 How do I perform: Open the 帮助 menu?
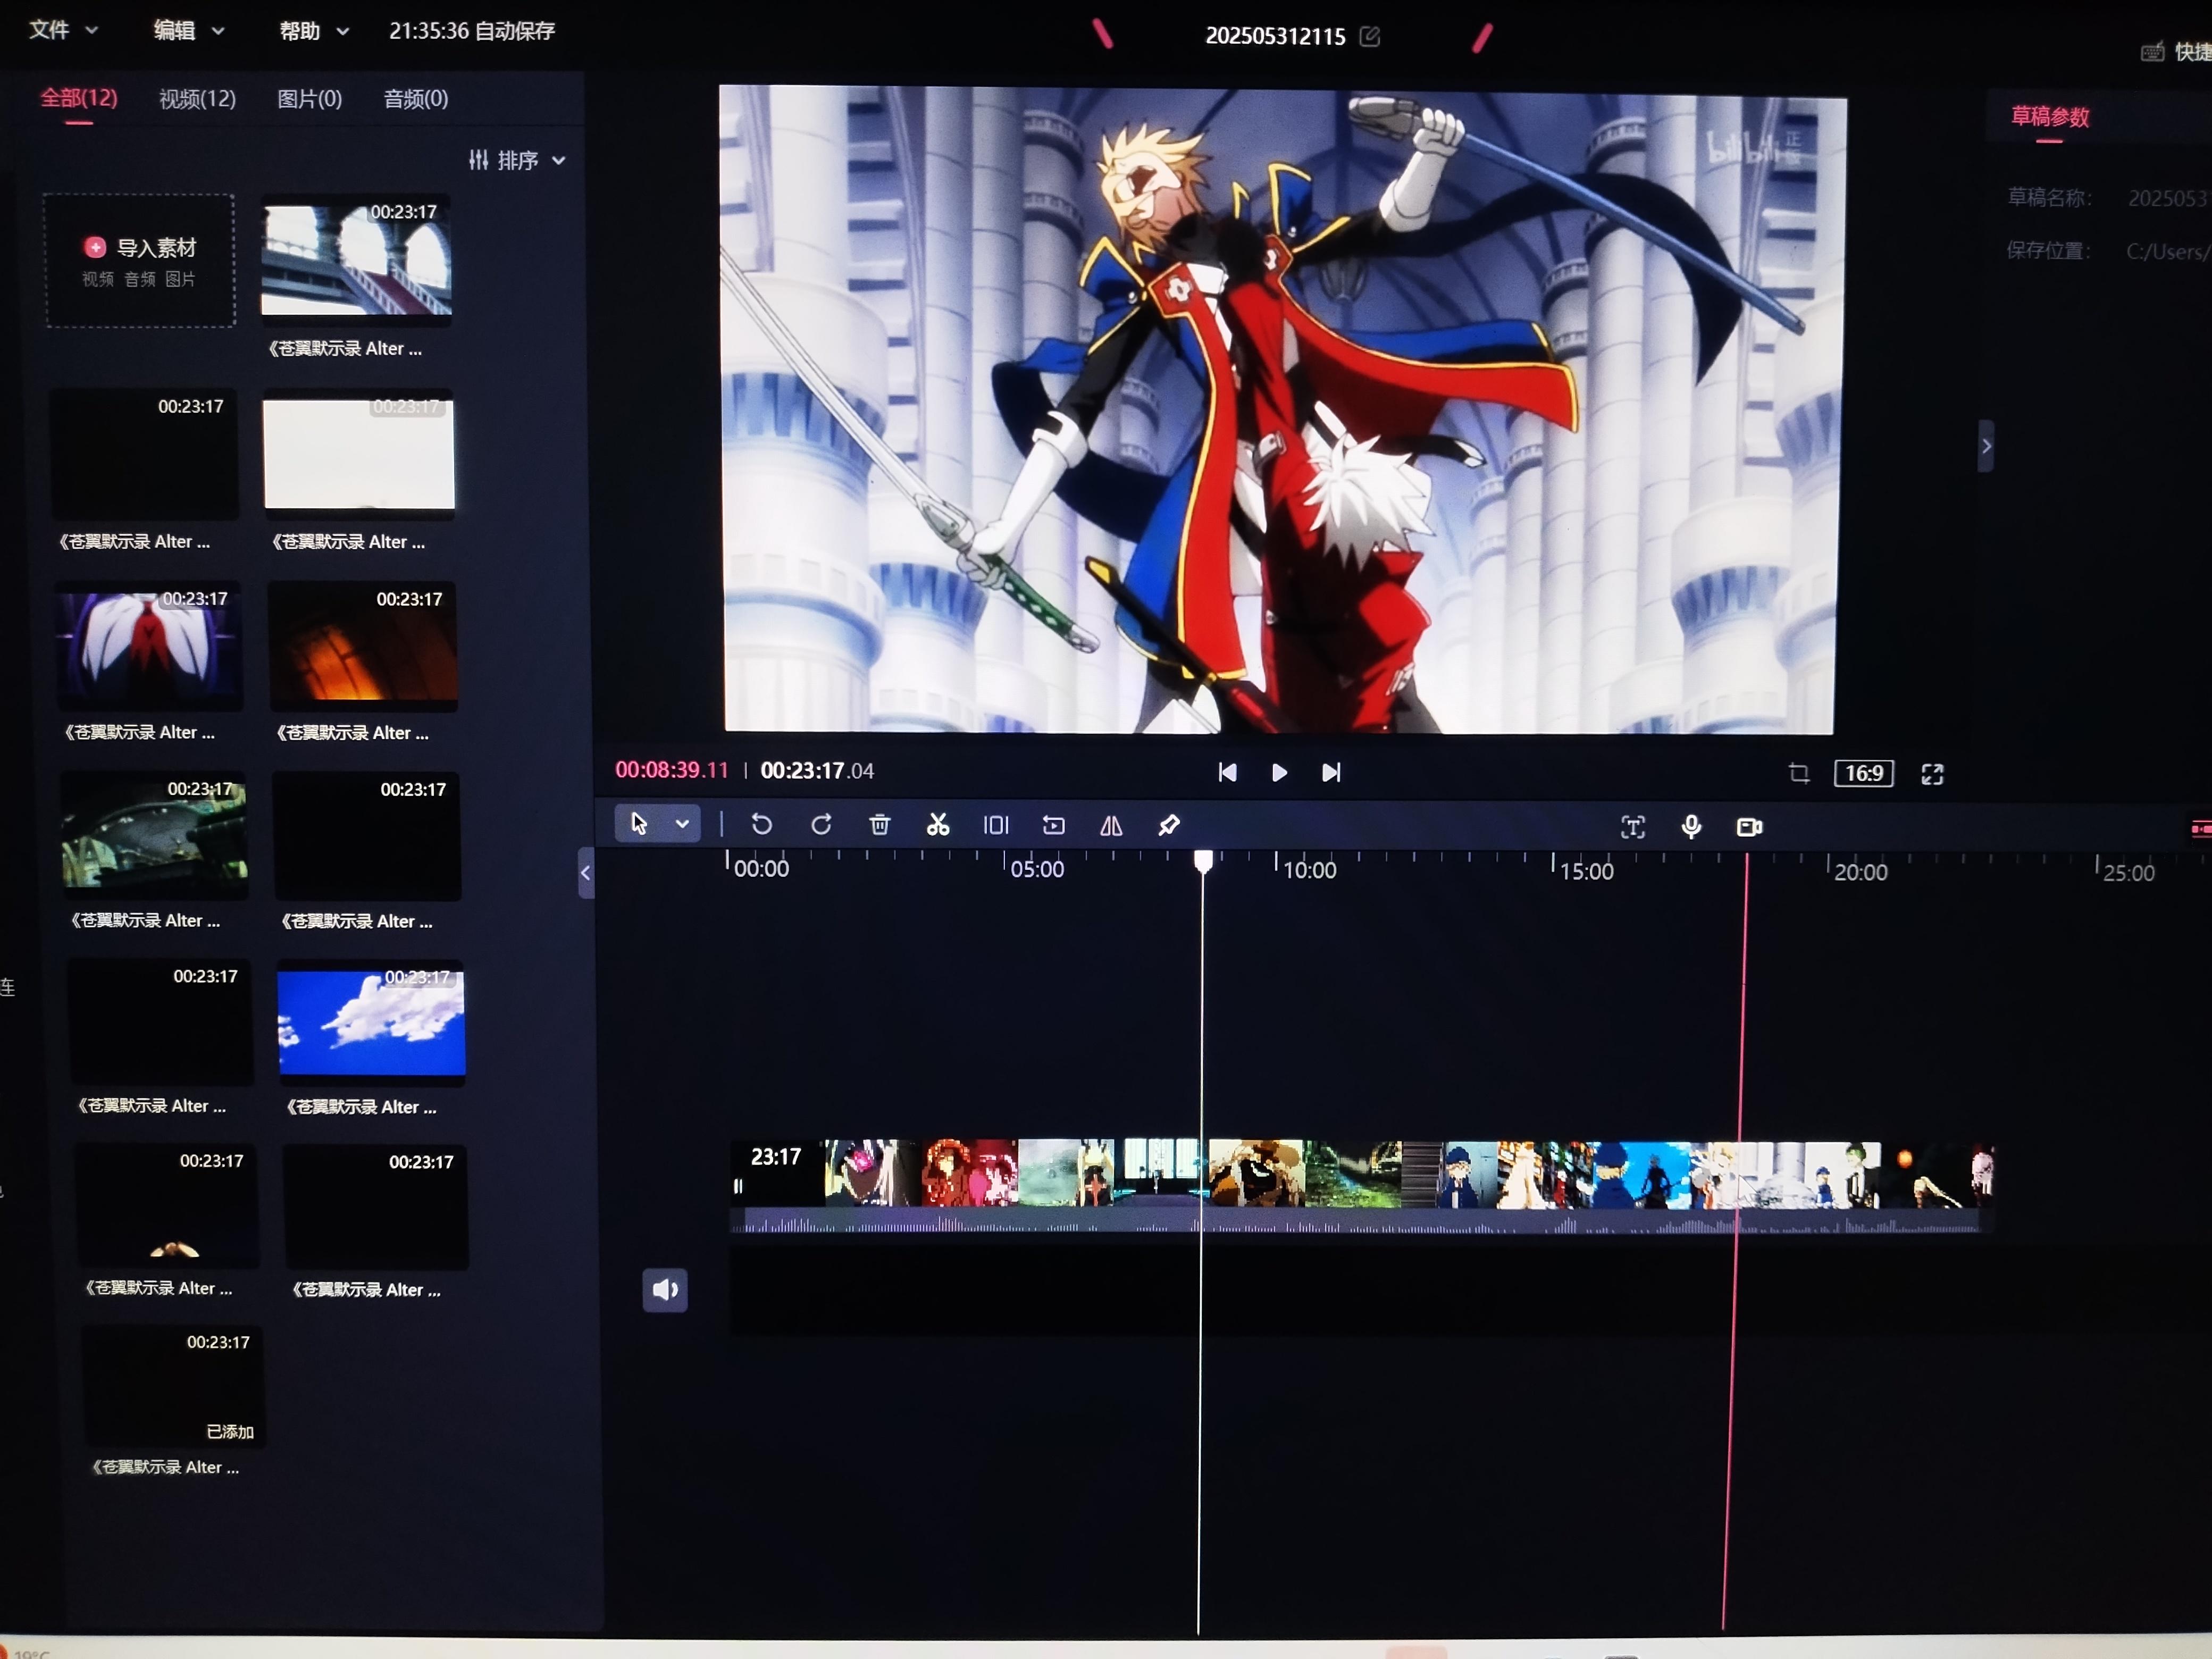point(314,31)
